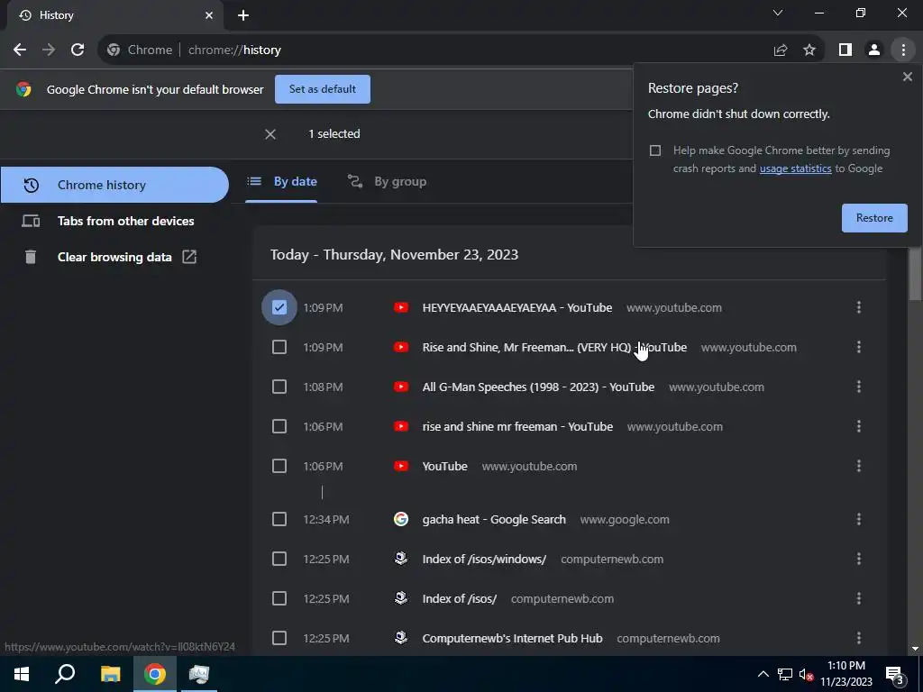The image size is (923, 692).
Task: Check the Index of /isos/ entry checkbox
Action: pyautogui.click(x=279, y=598)
